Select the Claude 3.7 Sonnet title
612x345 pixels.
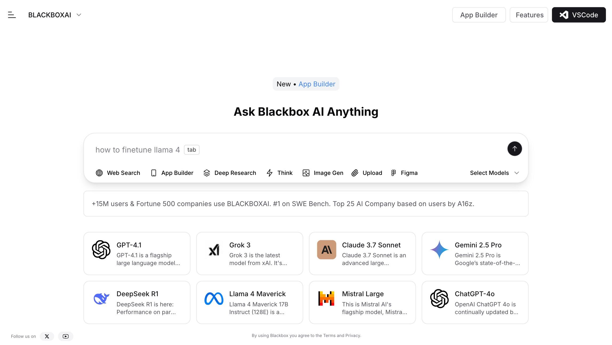click(371, 245)
